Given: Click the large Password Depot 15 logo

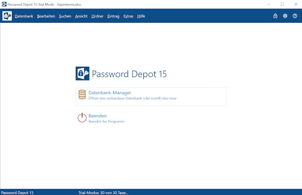Looking at the screenshot, I should click(x=82, y=73).
